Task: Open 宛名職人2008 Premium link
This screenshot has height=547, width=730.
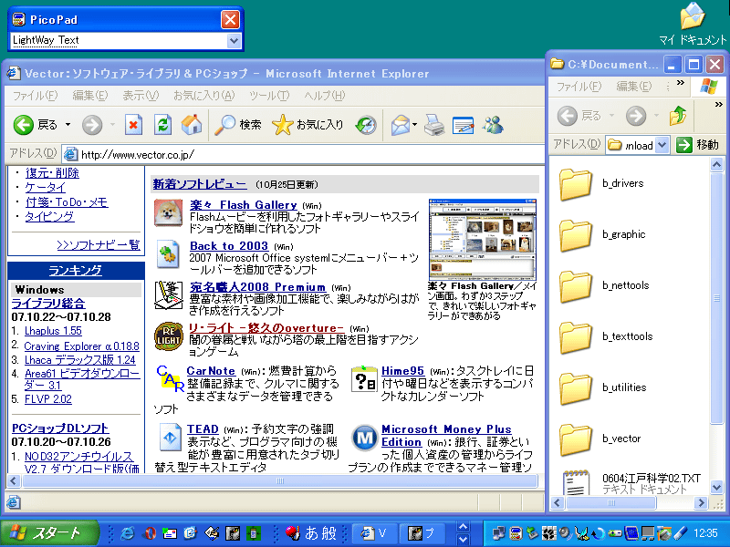Action: [x=257, y=287]
